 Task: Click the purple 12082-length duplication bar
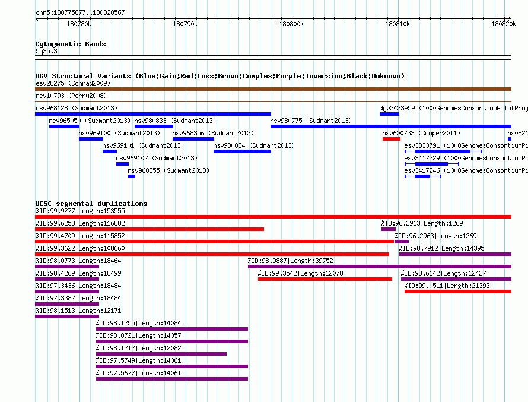click(x=161, y=354)
